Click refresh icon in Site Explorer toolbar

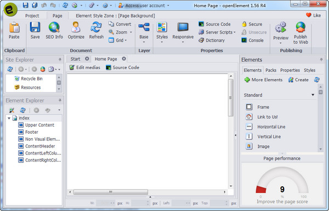tap(10, 69)
